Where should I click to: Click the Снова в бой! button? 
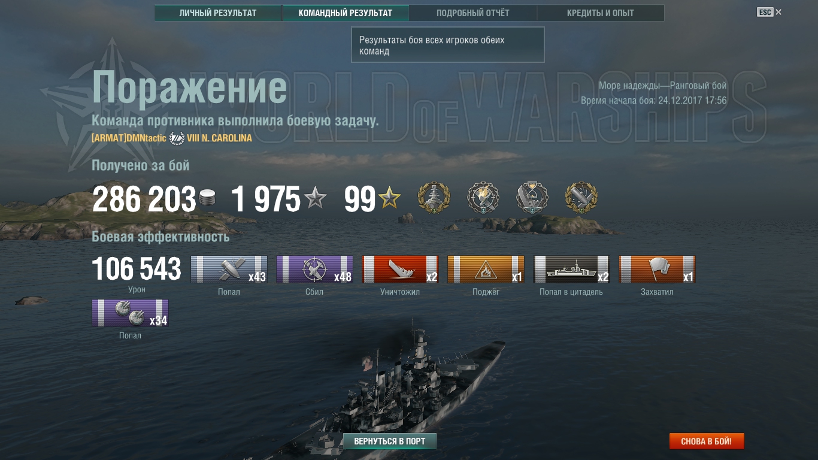[x=707, y=441]
